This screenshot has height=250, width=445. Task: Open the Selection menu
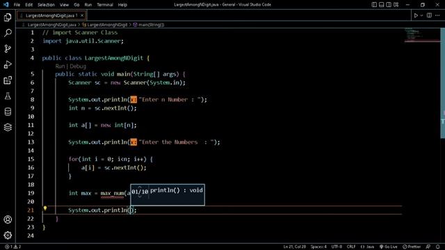pos(46,5)
